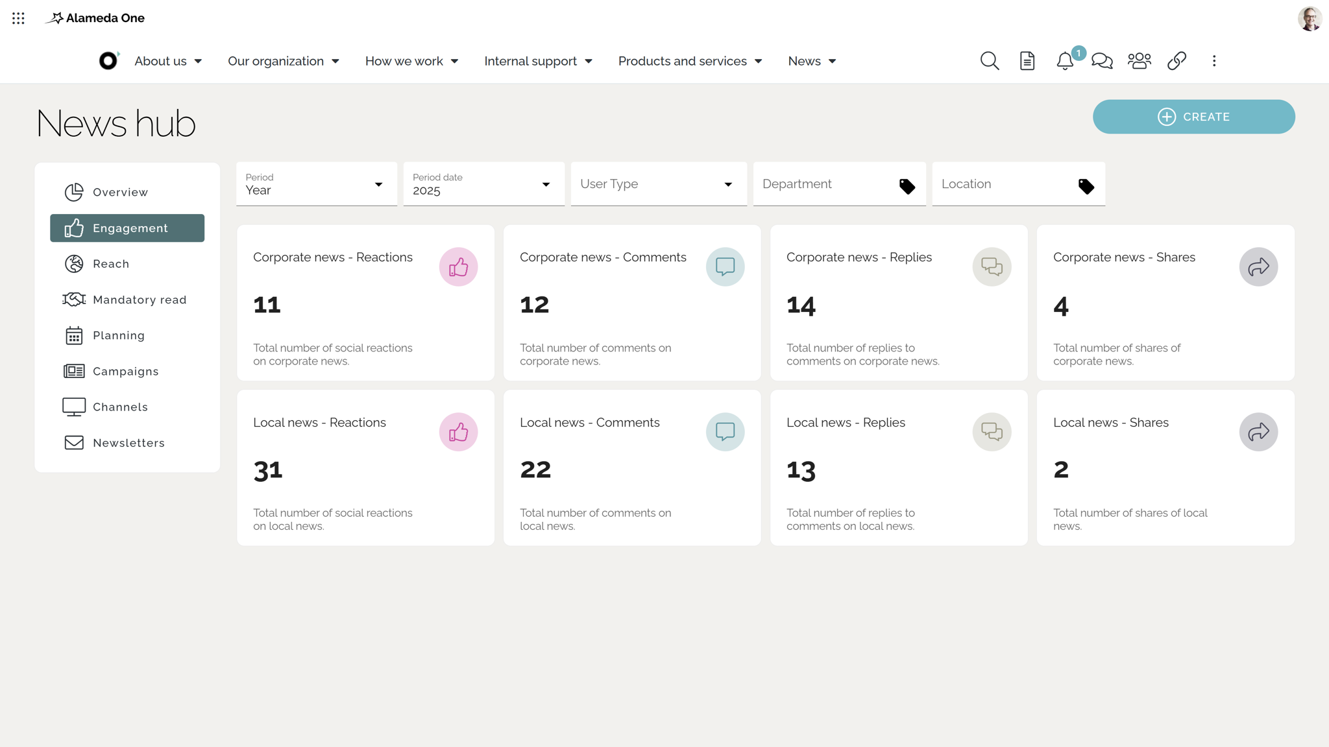Open Mandatory read in the sidebar
The height and width of the screenshot is (747, 1329).
127,300
